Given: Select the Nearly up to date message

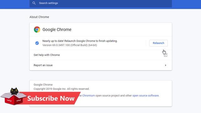Looking at the screenshot, I should [x=80, y=41].
